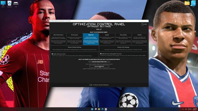
Task: Click the FIFA 21 game title text
Action: tap(99, 30)
